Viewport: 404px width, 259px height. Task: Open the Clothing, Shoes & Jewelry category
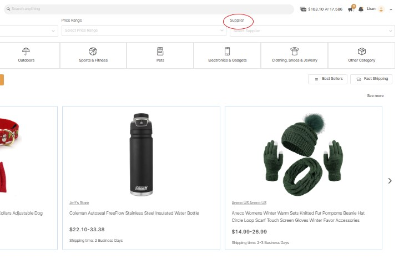click(294, 51)
